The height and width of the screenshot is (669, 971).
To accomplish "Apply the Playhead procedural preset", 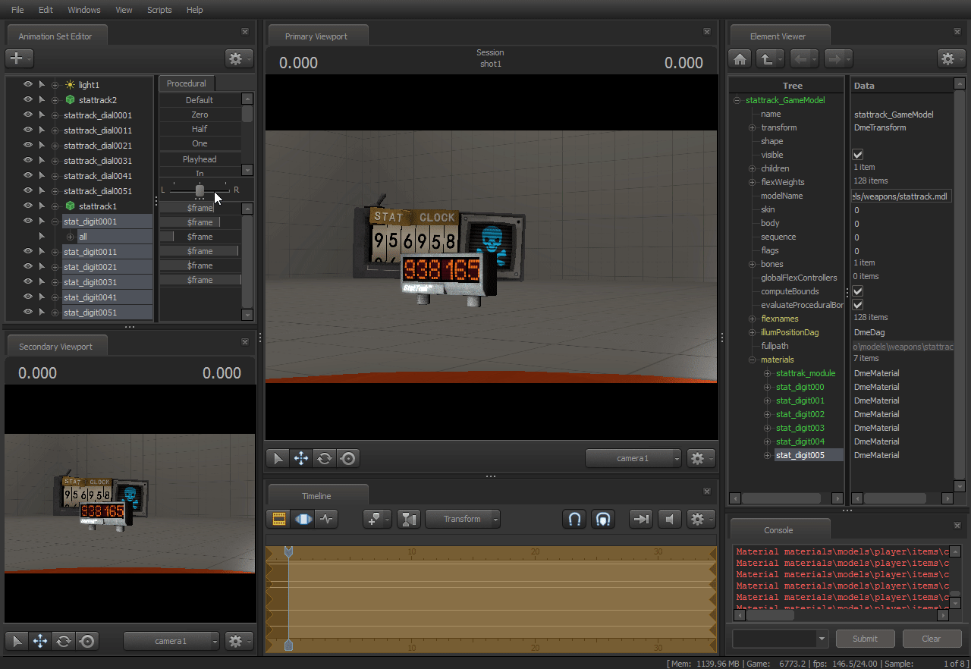I will click(200, 159).
